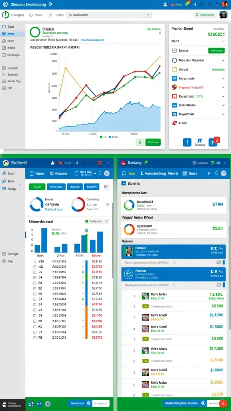This screenshot has width=231, height=411.
Task: Select the empty circle radio in right panel list
Action: (x=174, y=60)
